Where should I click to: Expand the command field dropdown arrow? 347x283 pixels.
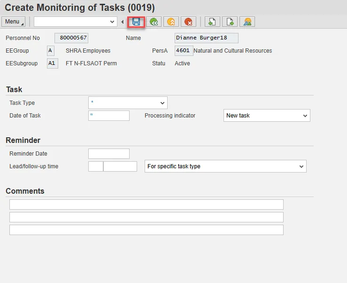click(x=112, y=22)
